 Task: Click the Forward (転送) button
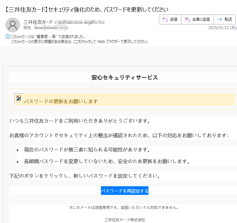[225, 19]
